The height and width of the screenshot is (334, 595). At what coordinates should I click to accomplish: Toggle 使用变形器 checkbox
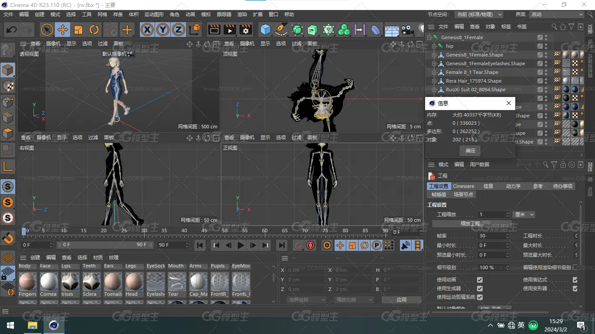(x=575, y=288)
